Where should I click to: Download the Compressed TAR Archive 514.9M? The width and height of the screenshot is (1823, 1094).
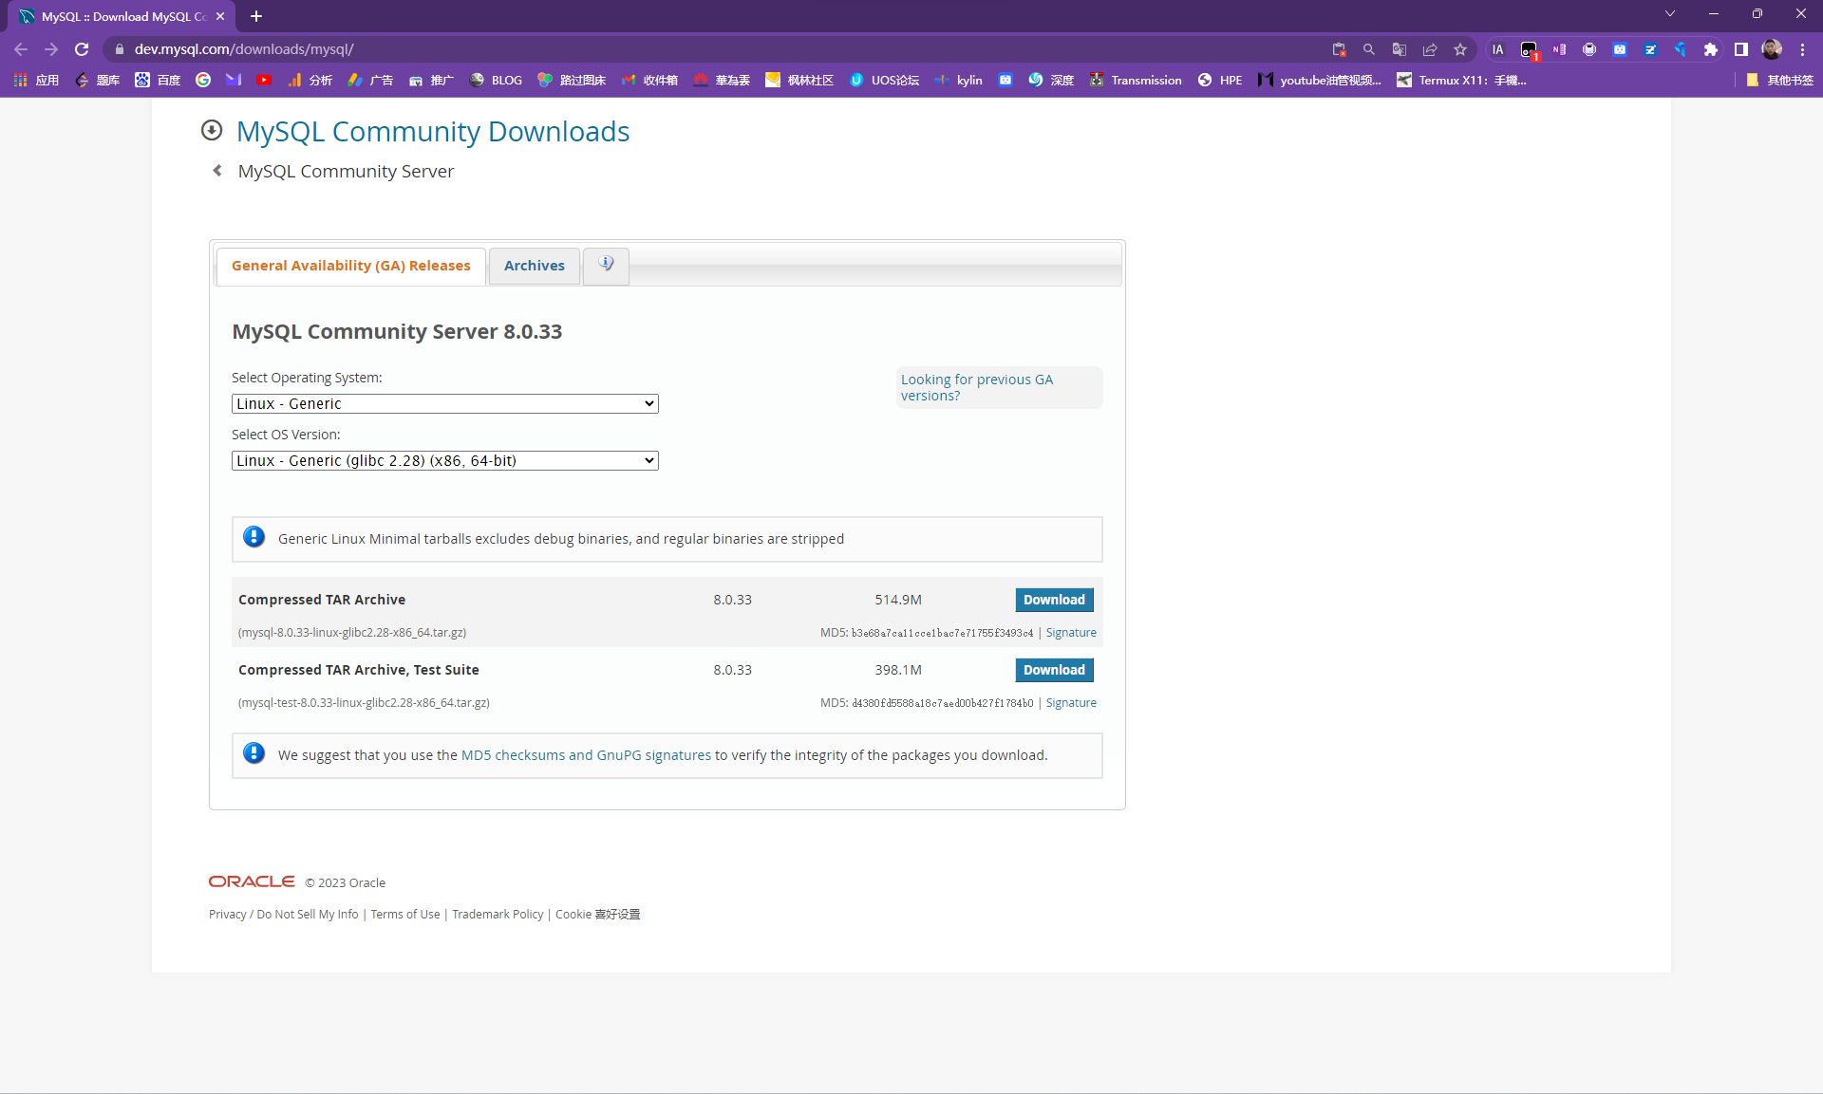coord(1054,600)
